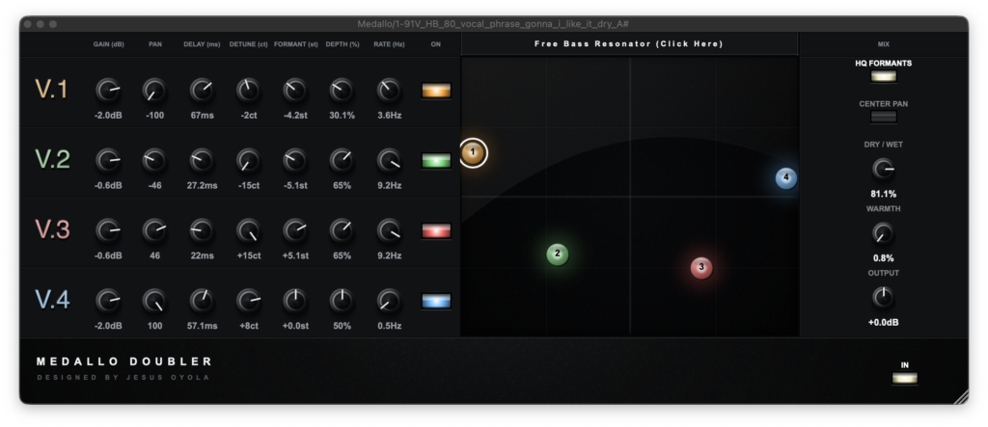
Task: Click the V.3 voice label
Action: pos(52,229)
